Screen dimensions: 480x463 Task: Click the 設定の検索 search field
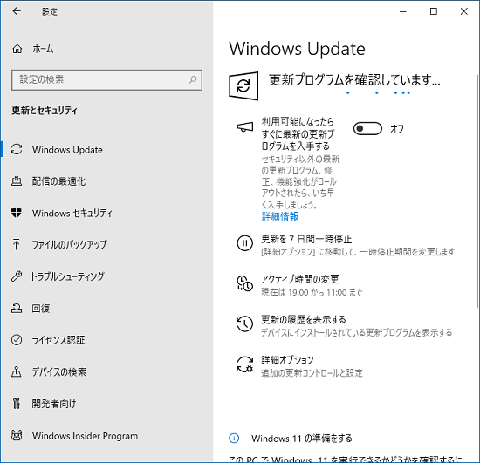click(106, 80)
